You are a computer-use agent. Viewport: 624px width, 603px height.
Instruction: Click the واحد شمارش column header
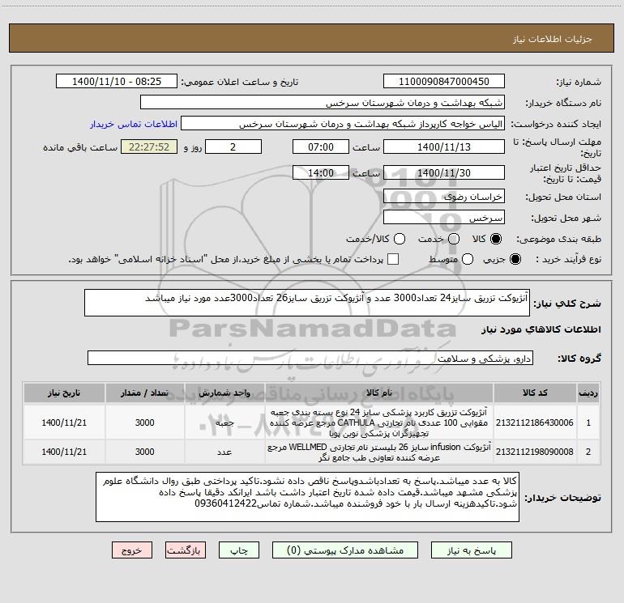(224, 393)
